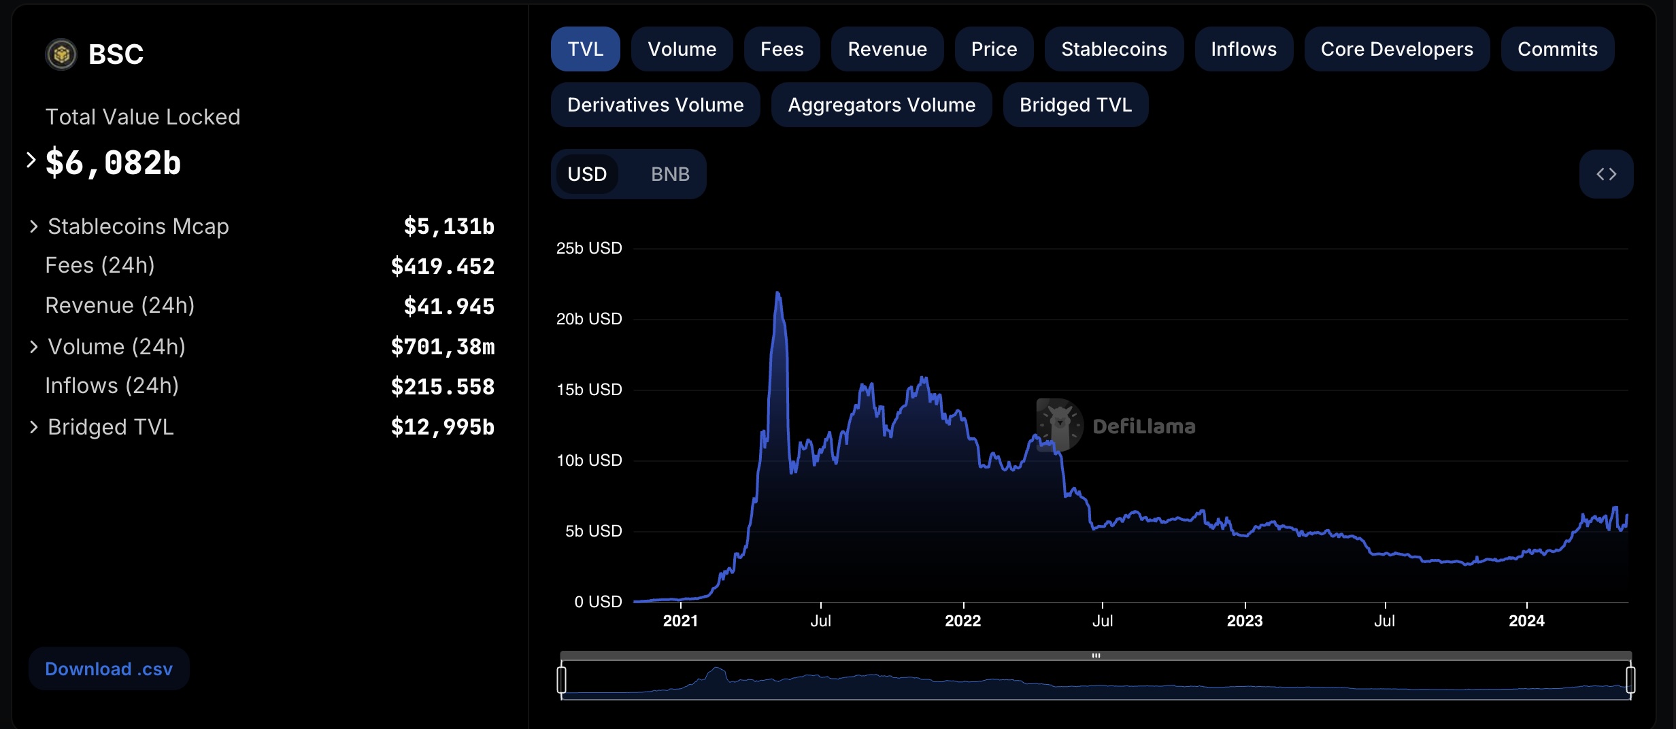Screen dimensions: 1676x729
Task: Click the range selector top grip
Action: click(1096, 656)
